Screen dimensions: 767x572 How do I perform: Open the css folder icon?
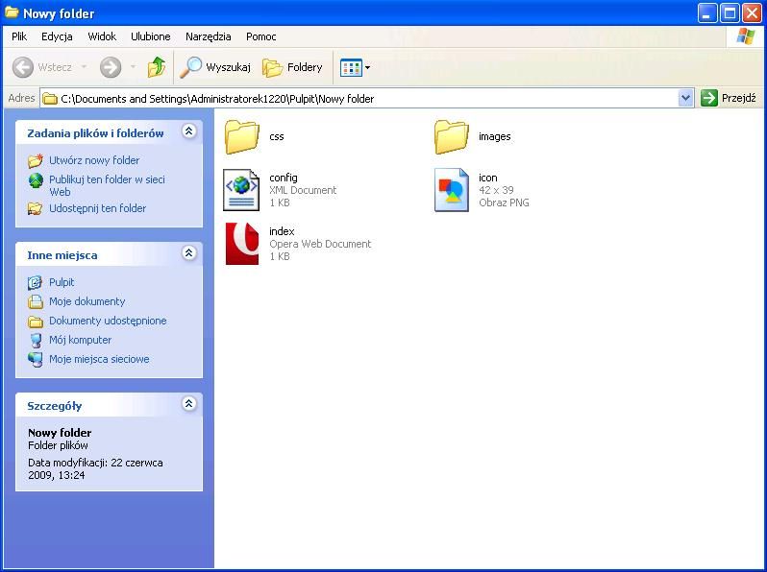241,137
